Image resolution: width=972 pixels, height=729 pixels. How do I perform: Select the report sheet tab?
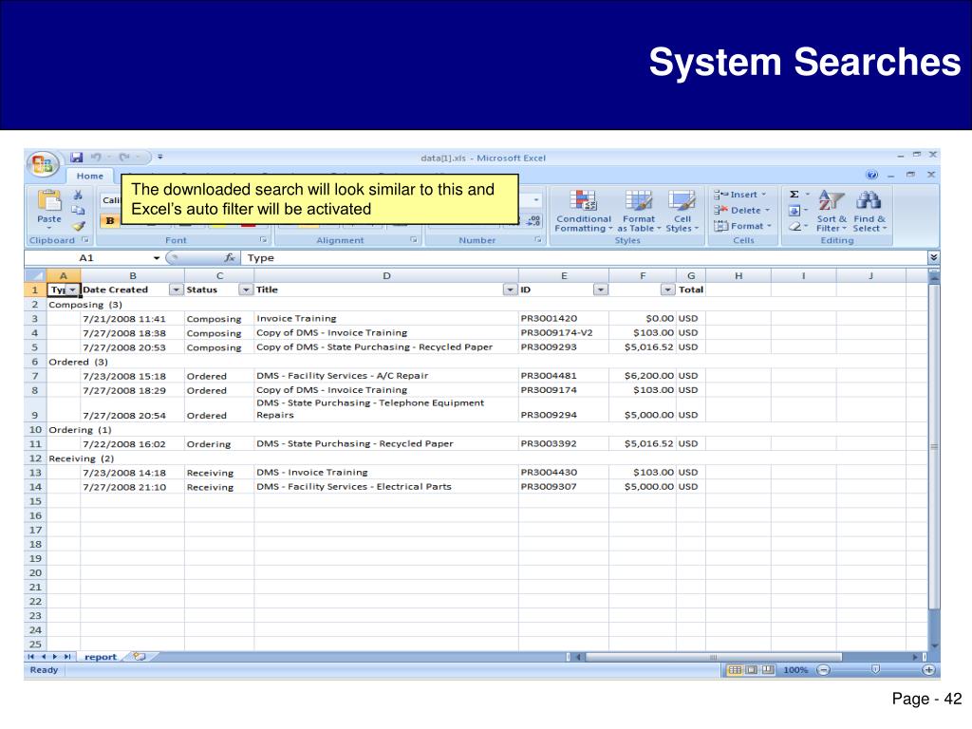click(x=101, y=657)
